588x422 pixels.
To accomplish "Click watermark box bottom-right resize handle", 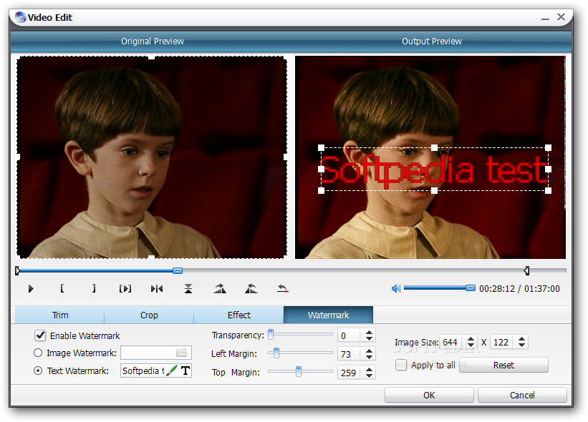I will pos(548,190).
